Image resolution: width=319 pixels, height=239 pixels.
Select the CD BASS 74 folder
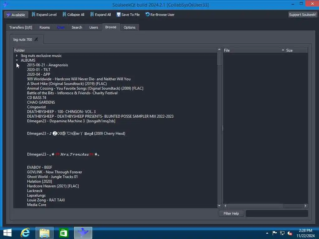[x=37, y=97]
